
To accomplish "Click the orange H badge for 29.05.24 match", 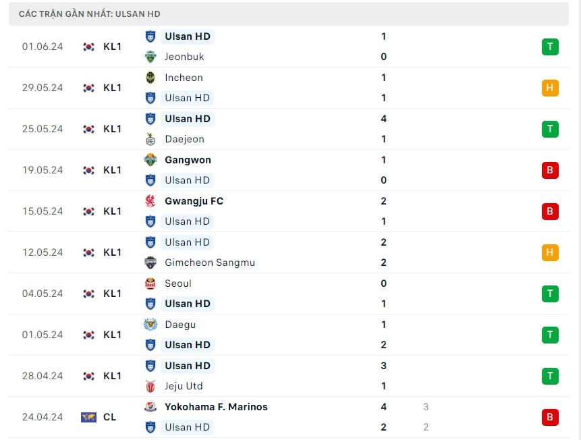I will click(550, 88).
